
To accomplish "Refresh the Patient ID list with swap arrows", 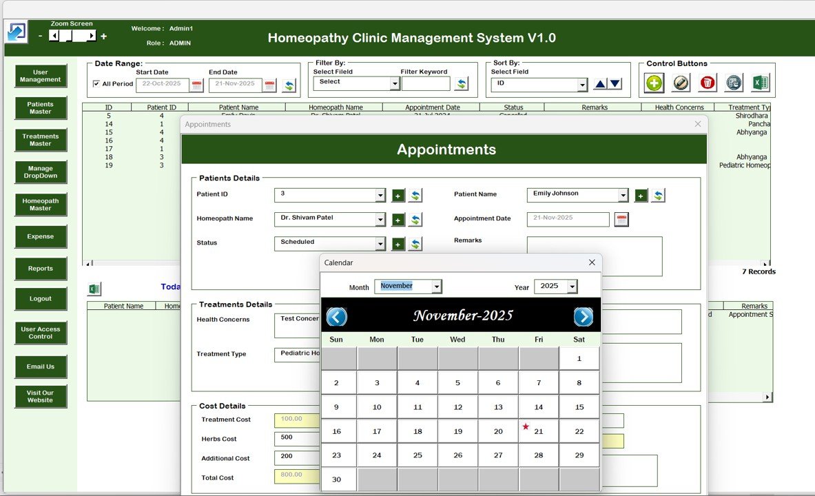I will 415,195.
